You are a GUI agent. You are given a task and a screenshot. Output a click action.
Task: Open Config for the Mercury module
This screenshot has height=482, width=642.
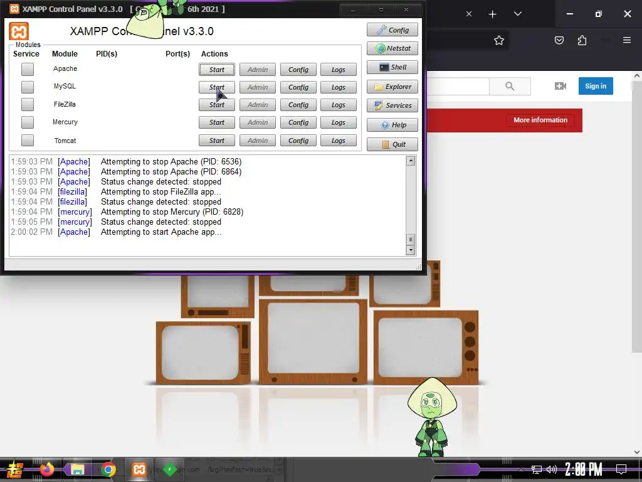298,122
